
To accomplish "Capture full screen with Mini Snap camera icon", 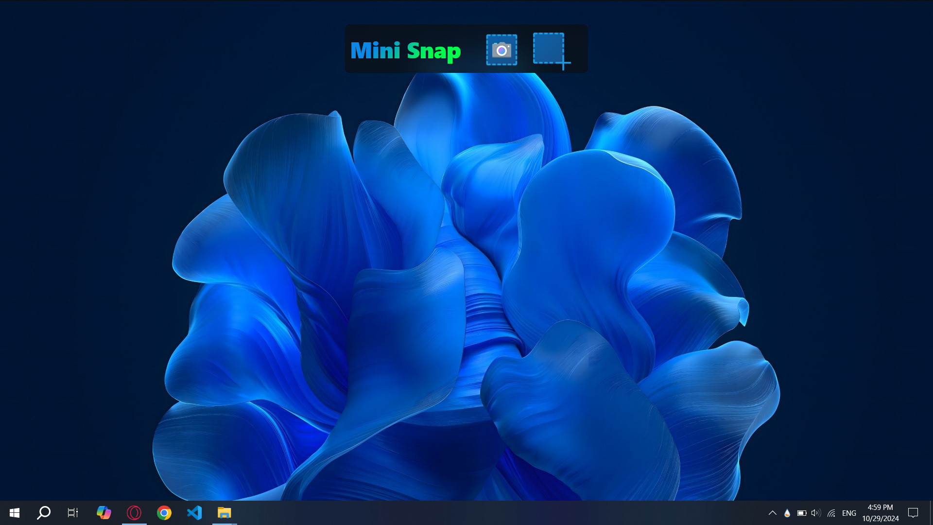I will [501, 50].
